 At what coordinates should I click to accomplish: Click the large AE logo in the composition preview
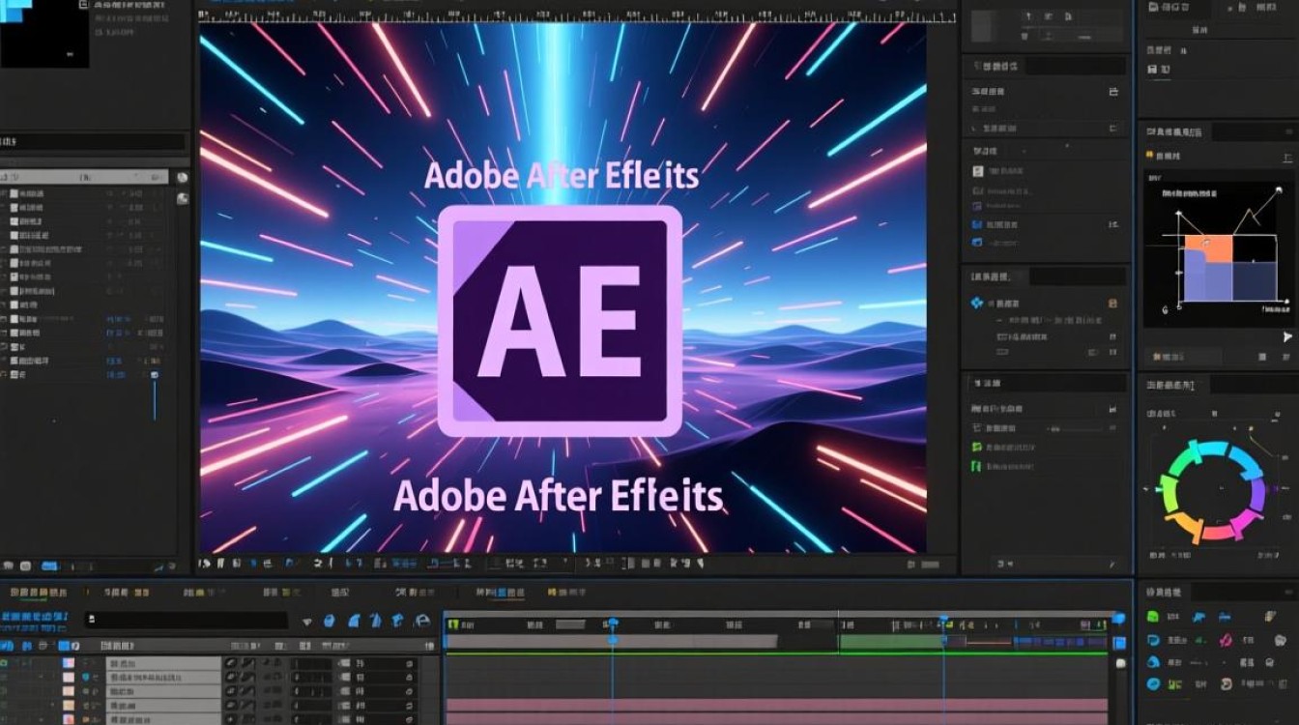click(560, 320)
